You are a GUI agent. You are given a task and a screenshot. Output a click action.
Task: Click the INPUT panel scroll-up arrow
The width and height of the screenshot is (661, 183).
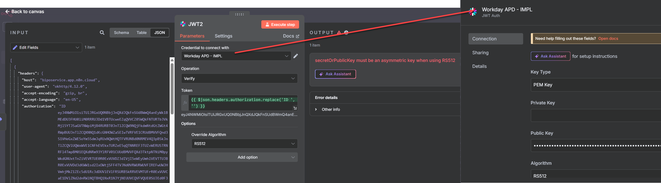172,60
